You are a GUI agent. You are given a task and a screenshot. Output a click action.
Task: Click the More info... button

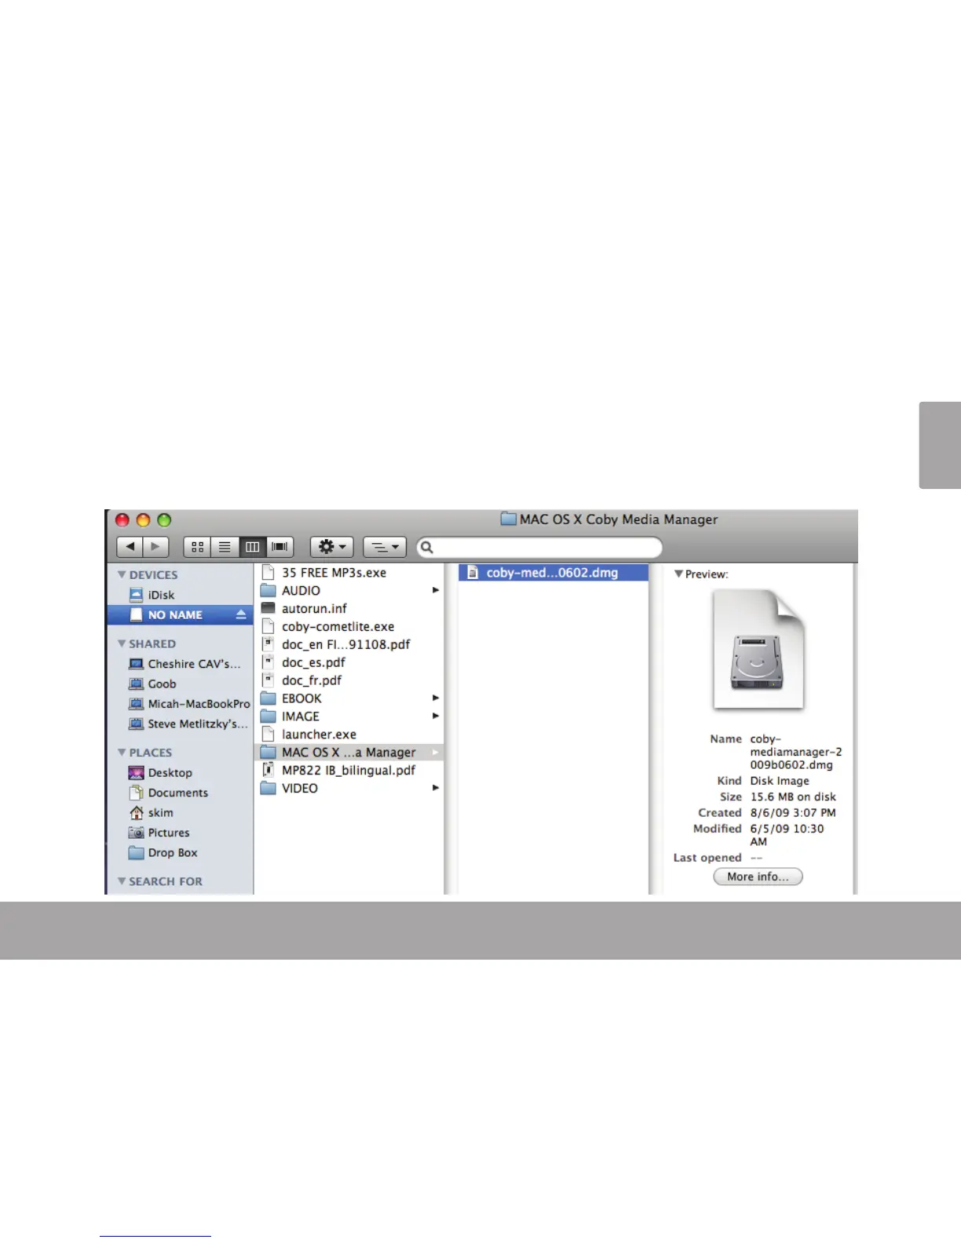click(x=758, y=877)
